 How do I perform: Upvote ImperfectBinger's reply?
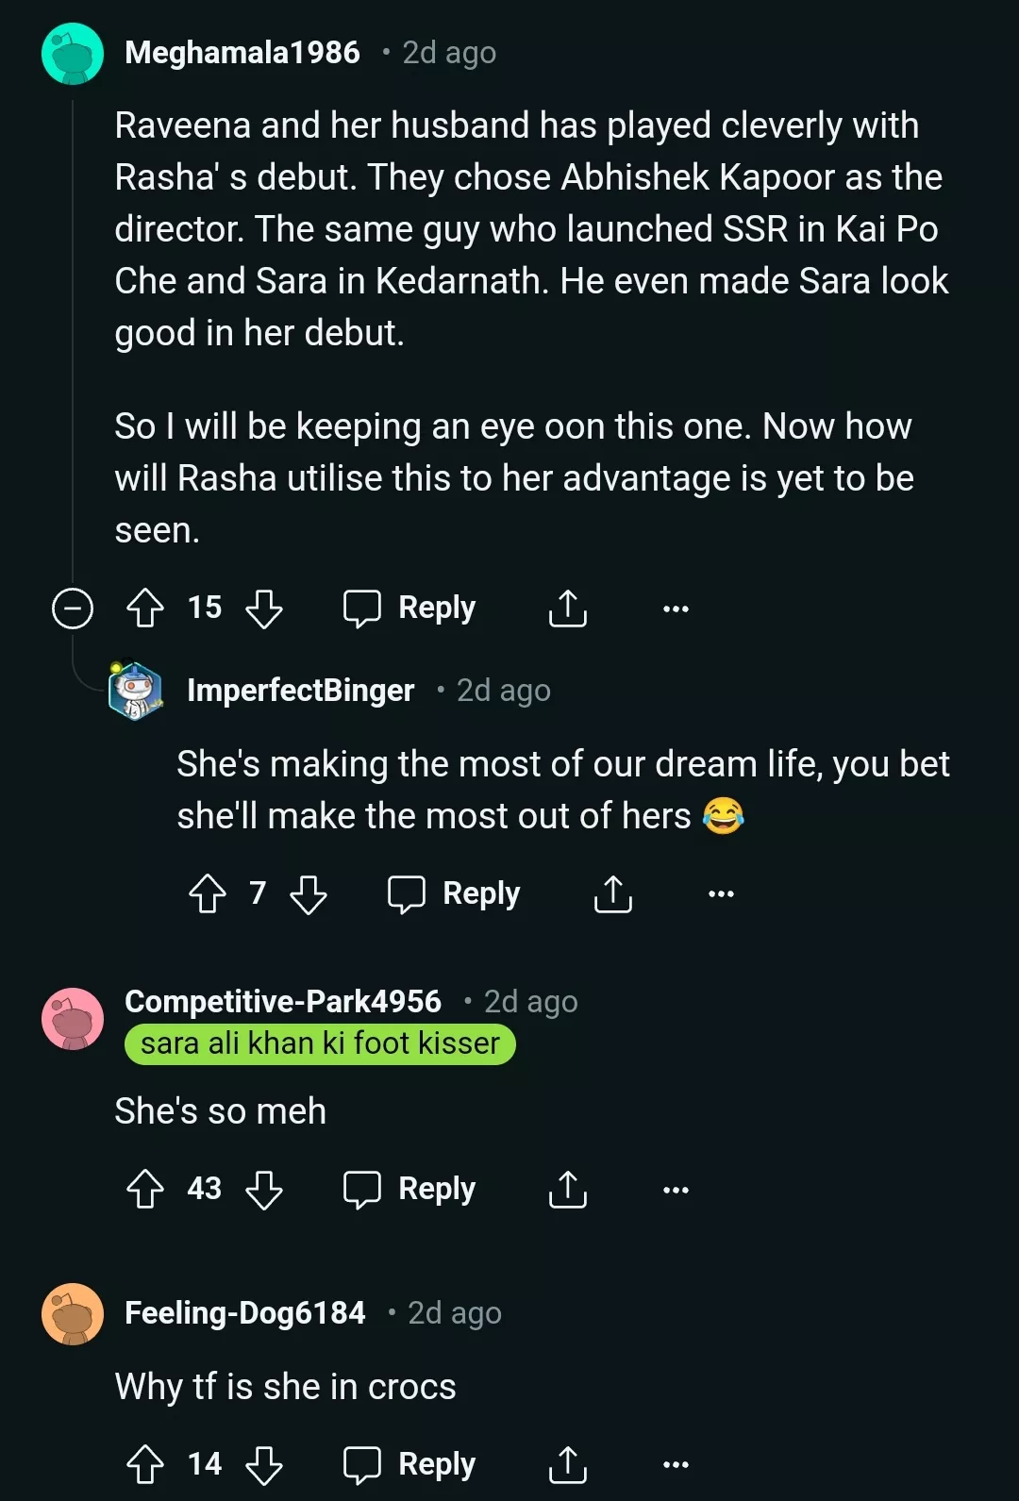pos(208,893)
